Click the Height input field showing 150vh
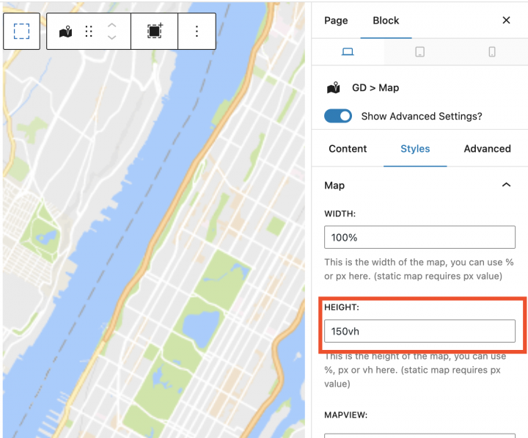 [419, 331]
